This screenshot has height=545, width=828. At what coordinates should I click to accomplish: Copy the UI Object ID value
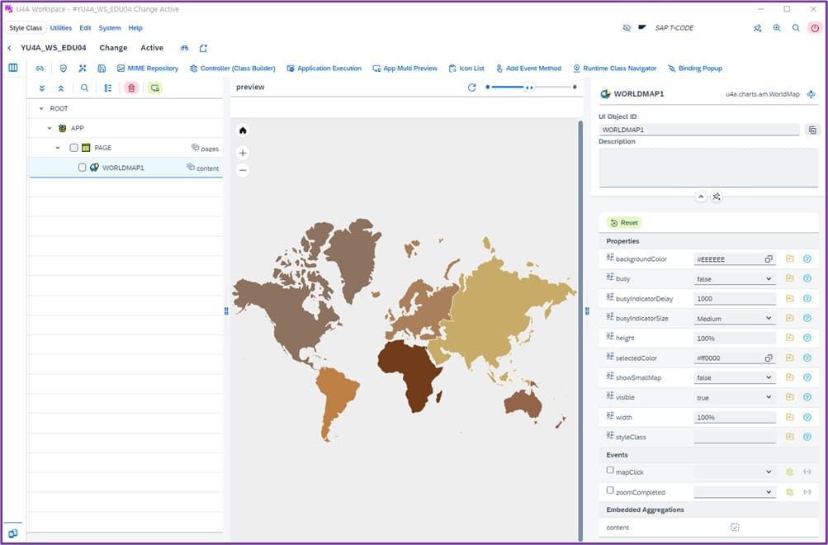[x=812, y=130]
